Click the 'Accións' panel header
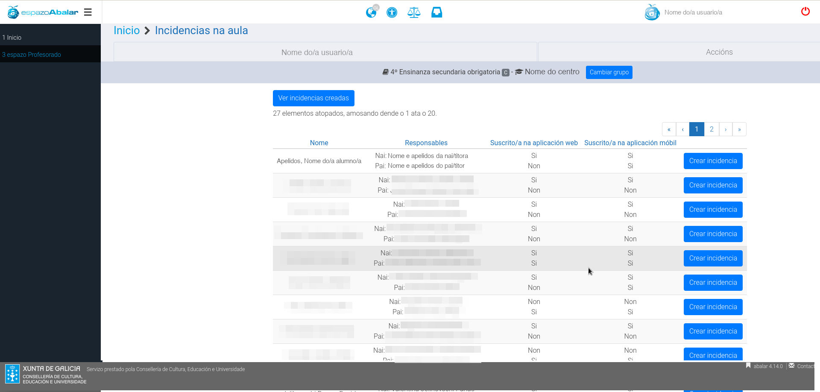820x392 pixels. click(x=719, y=52)
